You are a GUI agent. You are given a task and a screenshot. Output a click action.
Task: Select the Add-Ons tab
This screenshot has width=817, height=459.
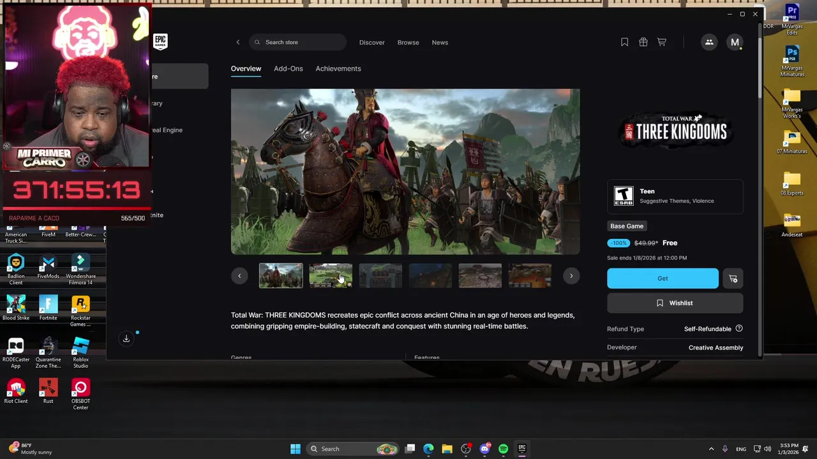tap(288, 69)
